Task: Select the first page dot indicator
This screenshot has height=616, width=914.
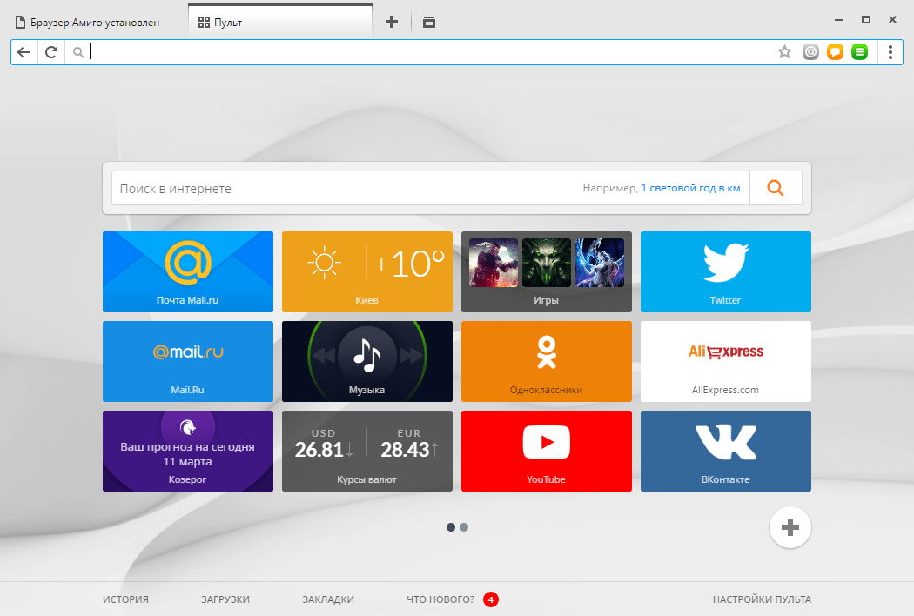Action: [x=451, y=527]
